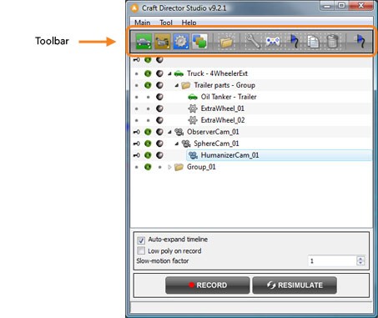Click the Slow-motion factor value field

332,261
